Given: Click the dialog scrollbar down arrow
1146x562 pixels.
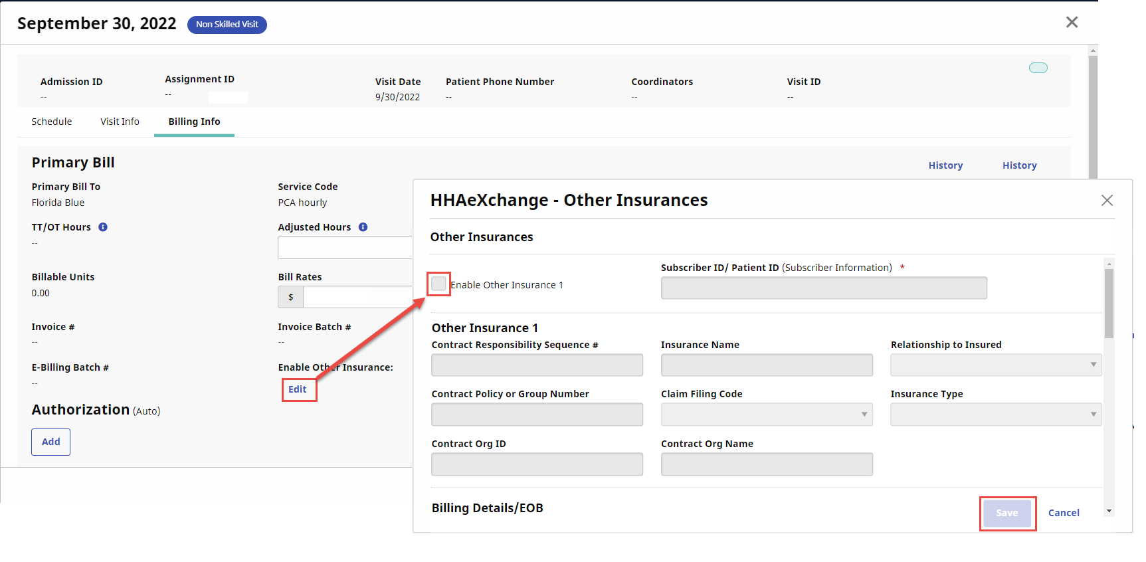Looking at the screenshot, I should click(1109, 511).
